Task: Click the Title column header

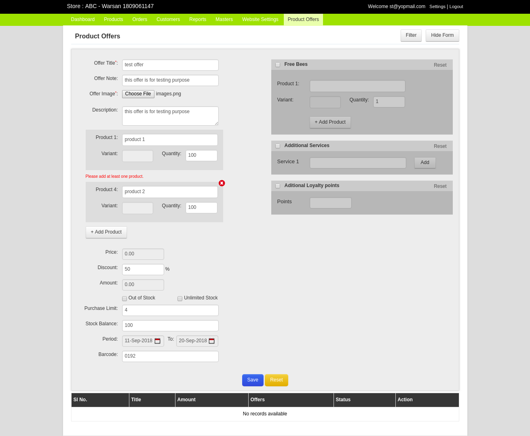Action: (x=152, y=400)
